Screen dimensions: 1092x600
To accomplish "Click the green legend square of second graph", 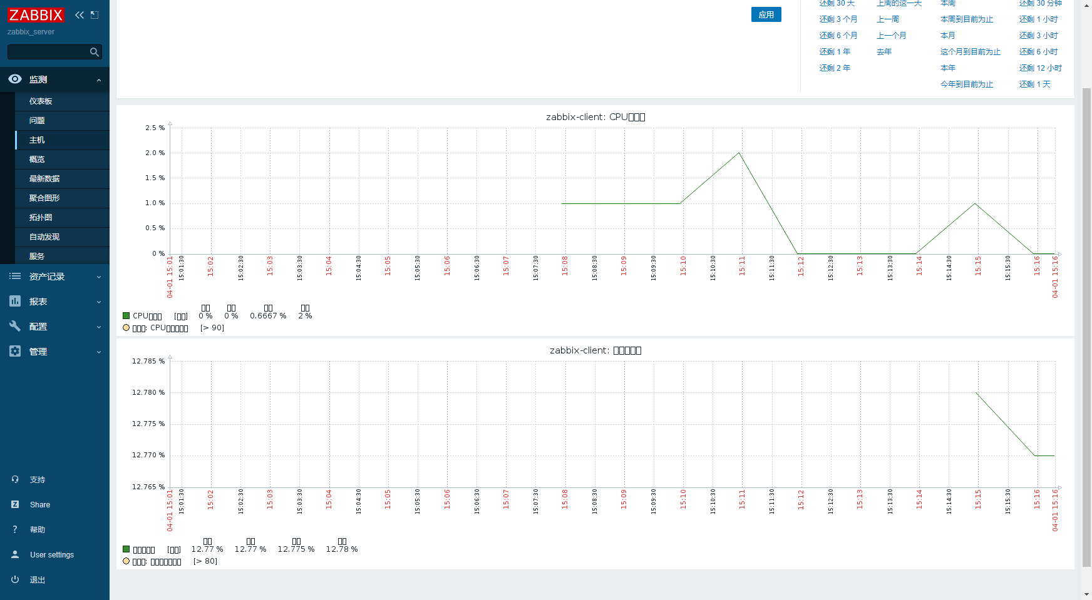I will click(126, 549).
